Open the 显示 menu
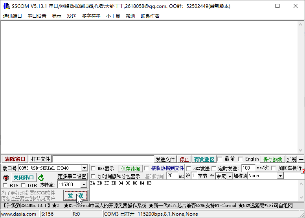Viewport: 305px width, 218px height. coord(57,16)
